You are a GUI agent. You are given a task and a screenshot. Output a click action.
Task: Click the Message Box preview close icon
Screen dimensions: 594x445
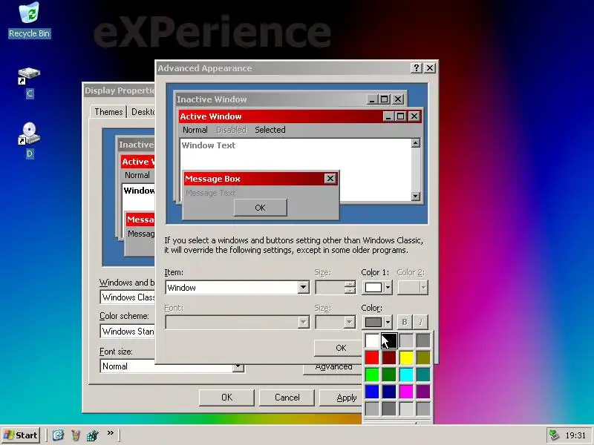330,179
